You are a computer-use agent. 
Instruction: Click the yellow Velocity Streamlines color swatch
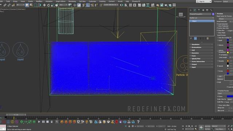tap(228, 52)
